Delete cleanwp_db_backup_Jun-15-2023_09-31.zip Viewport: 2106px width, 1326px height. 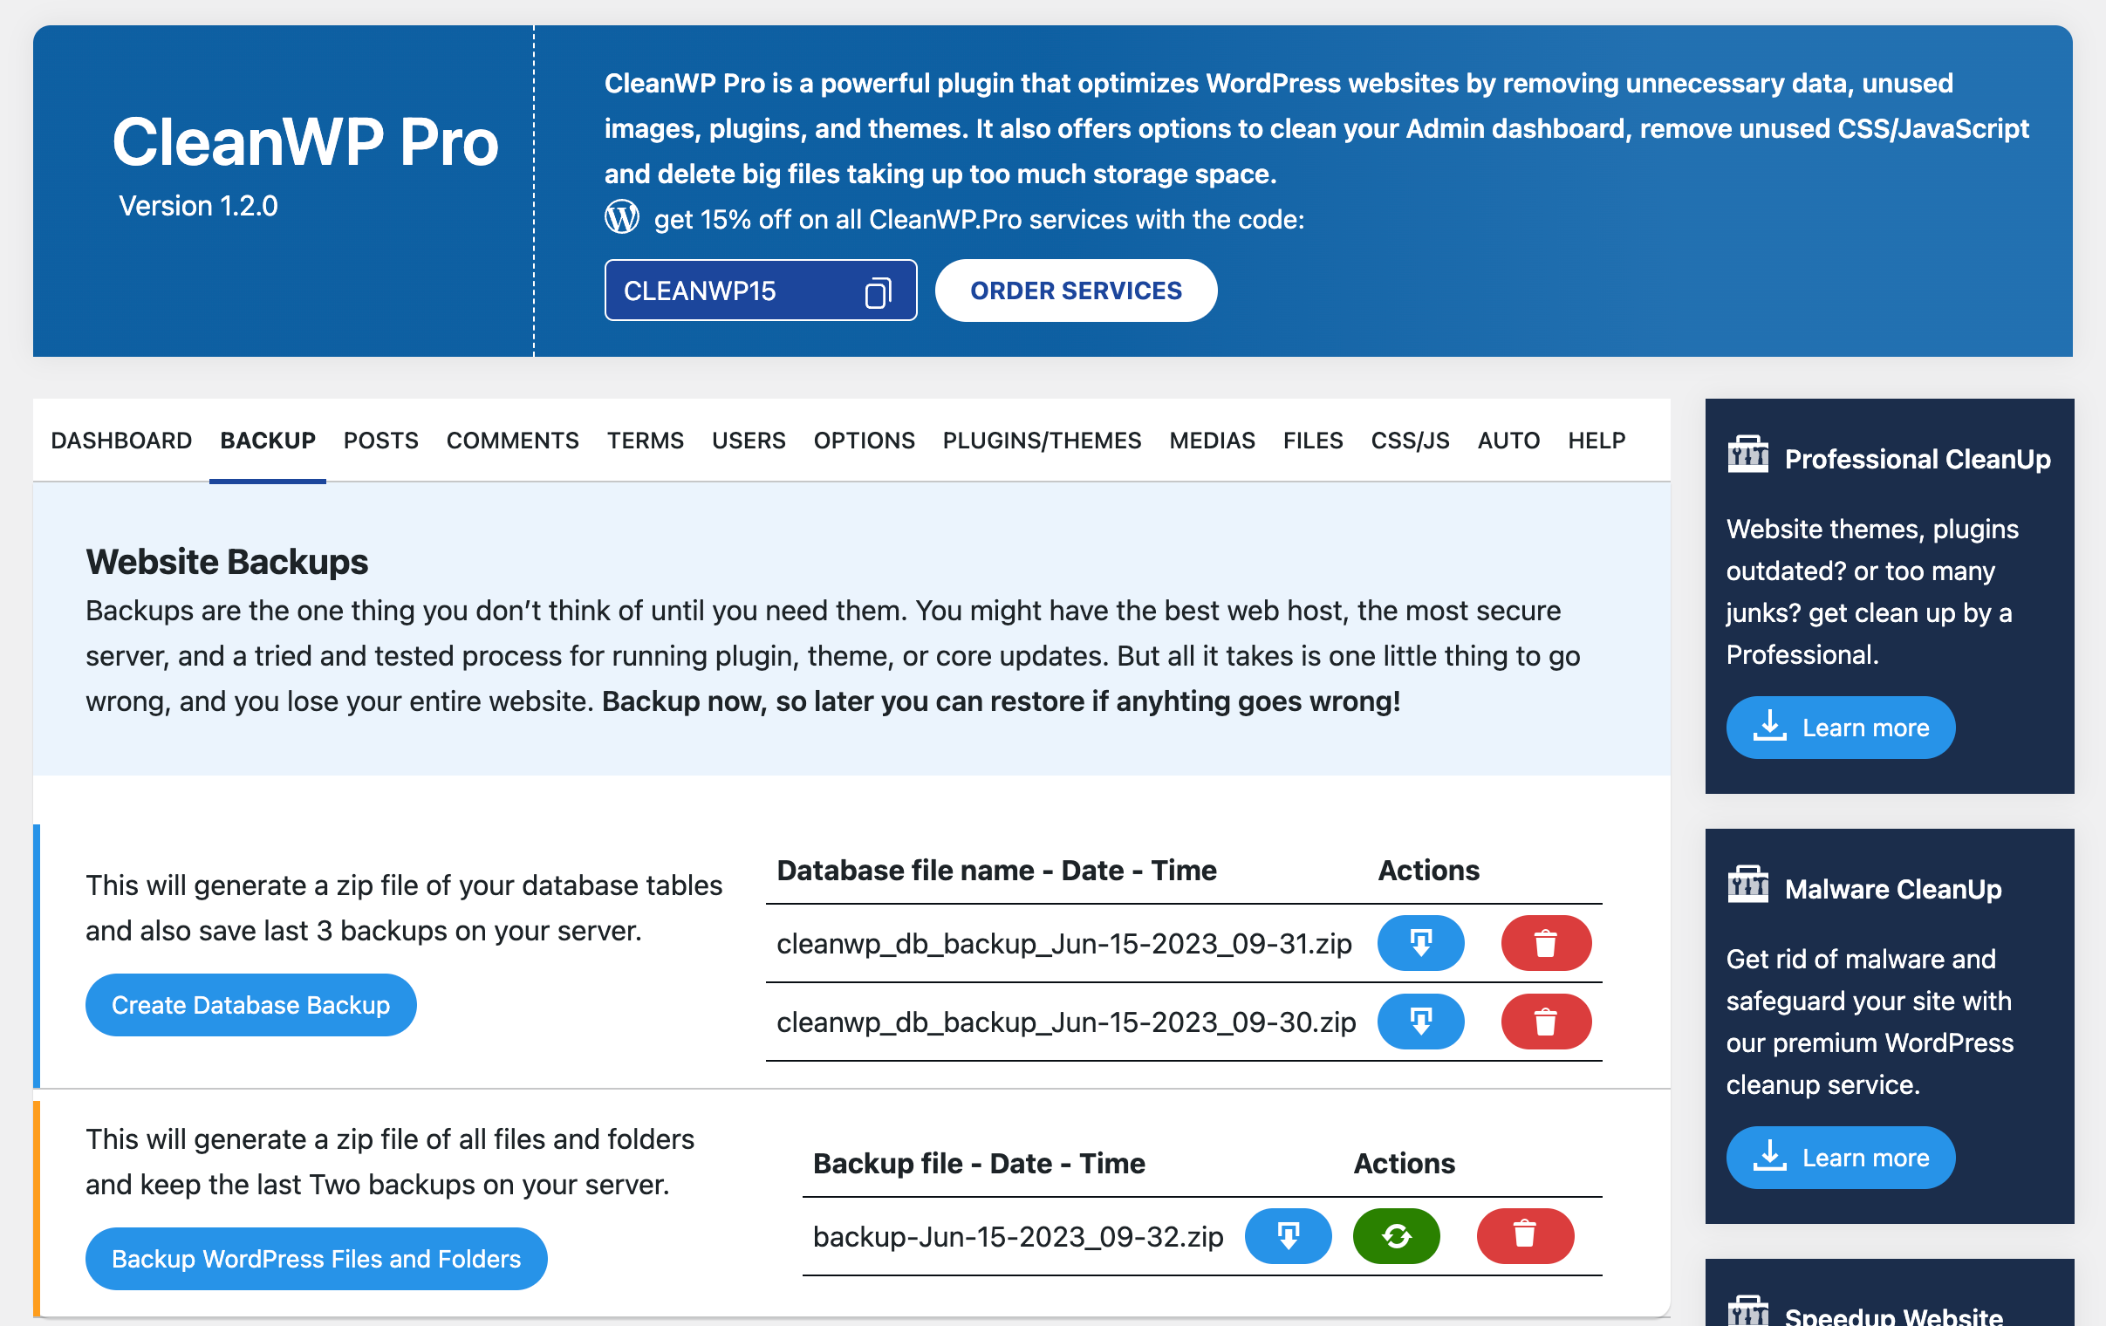[1545, 943]
